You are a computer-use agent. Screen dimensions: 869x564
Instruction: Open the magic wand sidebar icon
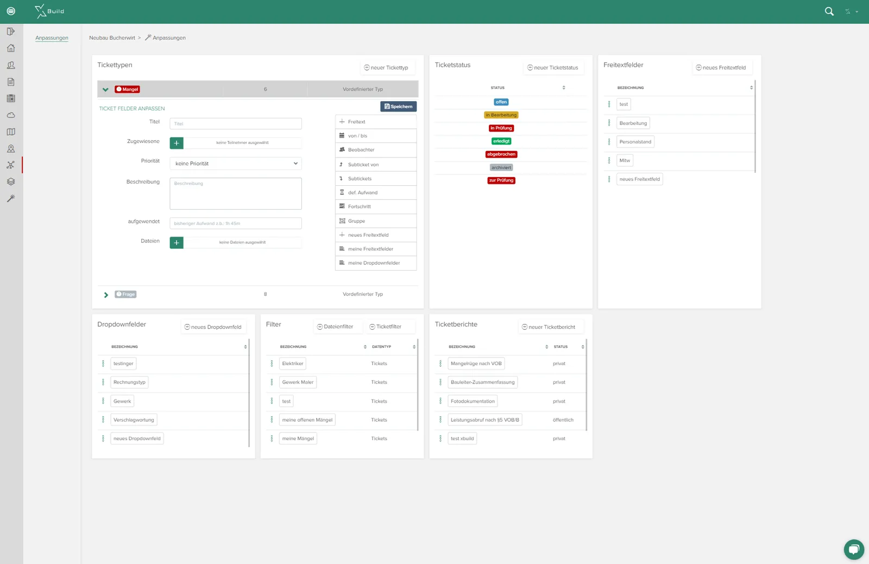[11, 199]
